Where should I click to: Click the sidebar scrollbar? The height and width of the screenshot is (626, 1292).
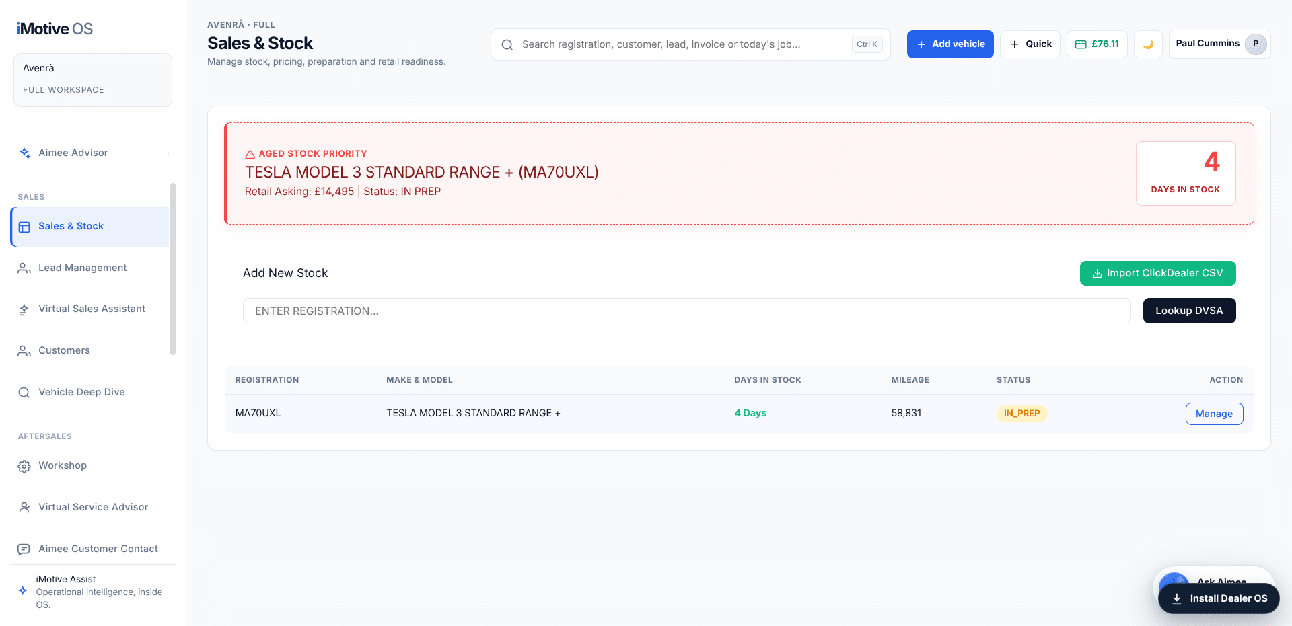173,269
